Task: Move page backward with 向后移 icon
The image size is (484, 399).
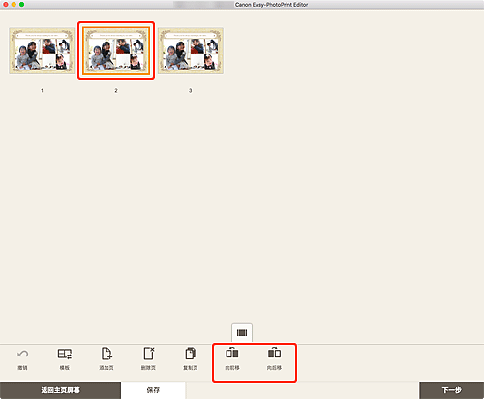Action: (x=274, y=353)
